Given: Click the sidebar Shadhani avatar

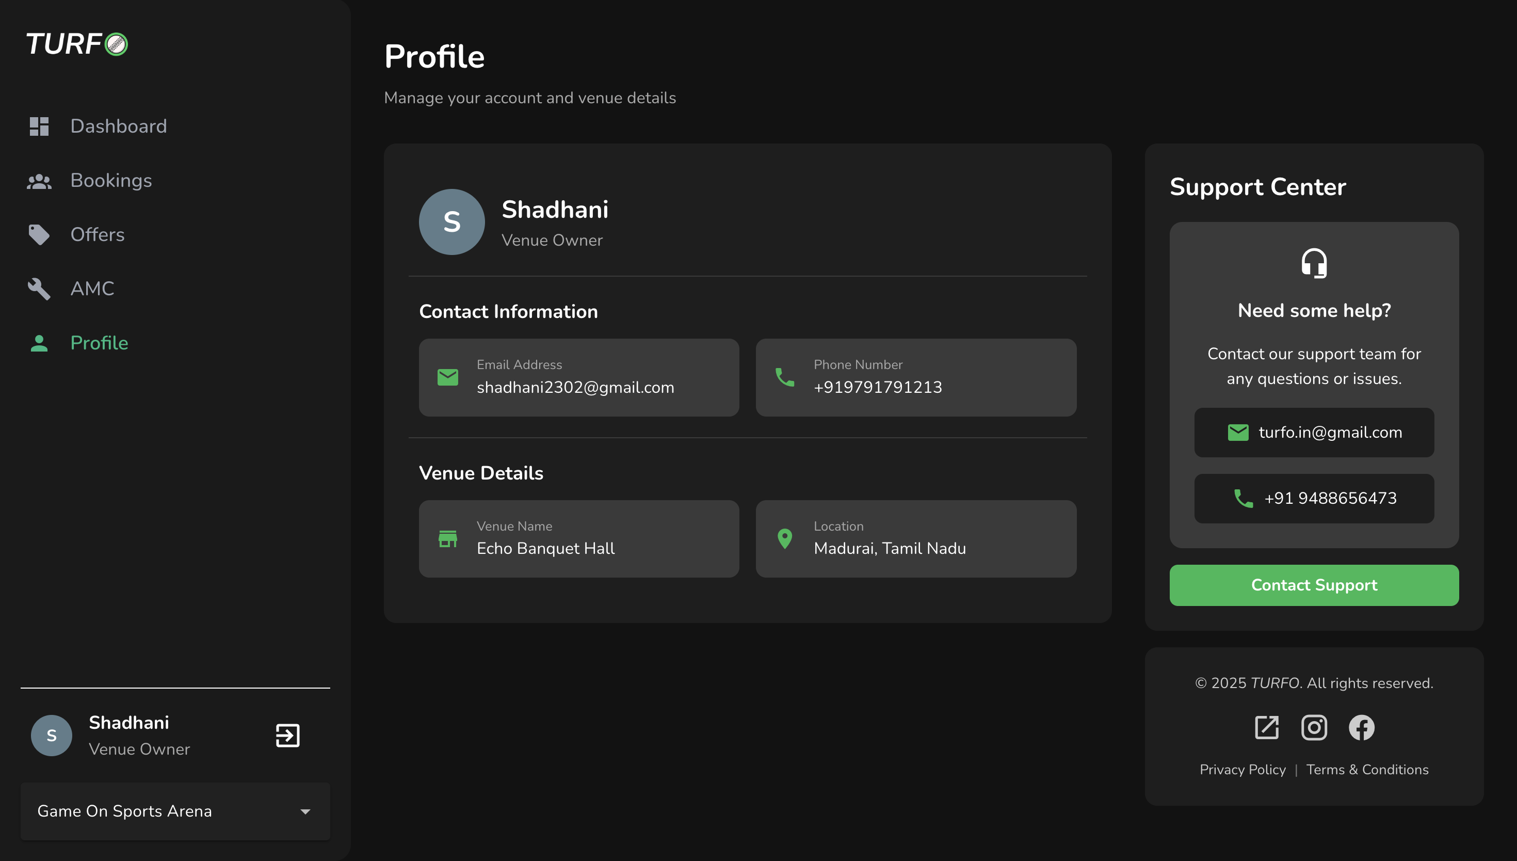Looking at the screenshot, I should click(x=52, y=735).
